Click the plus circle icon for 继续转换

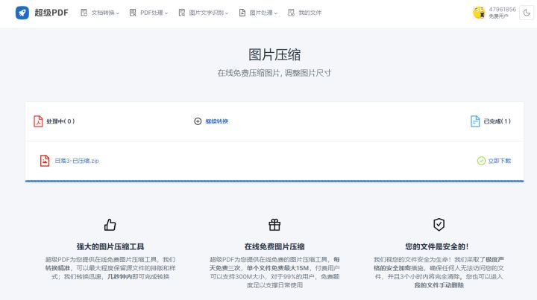[198, 121]
